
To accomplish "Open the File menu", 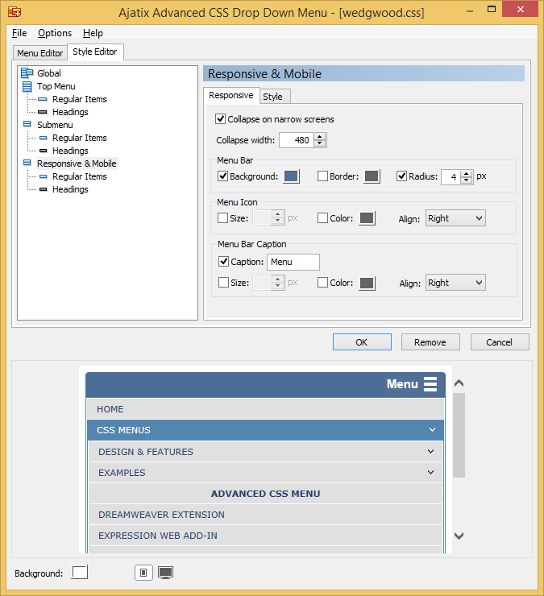I will (19, 33).
